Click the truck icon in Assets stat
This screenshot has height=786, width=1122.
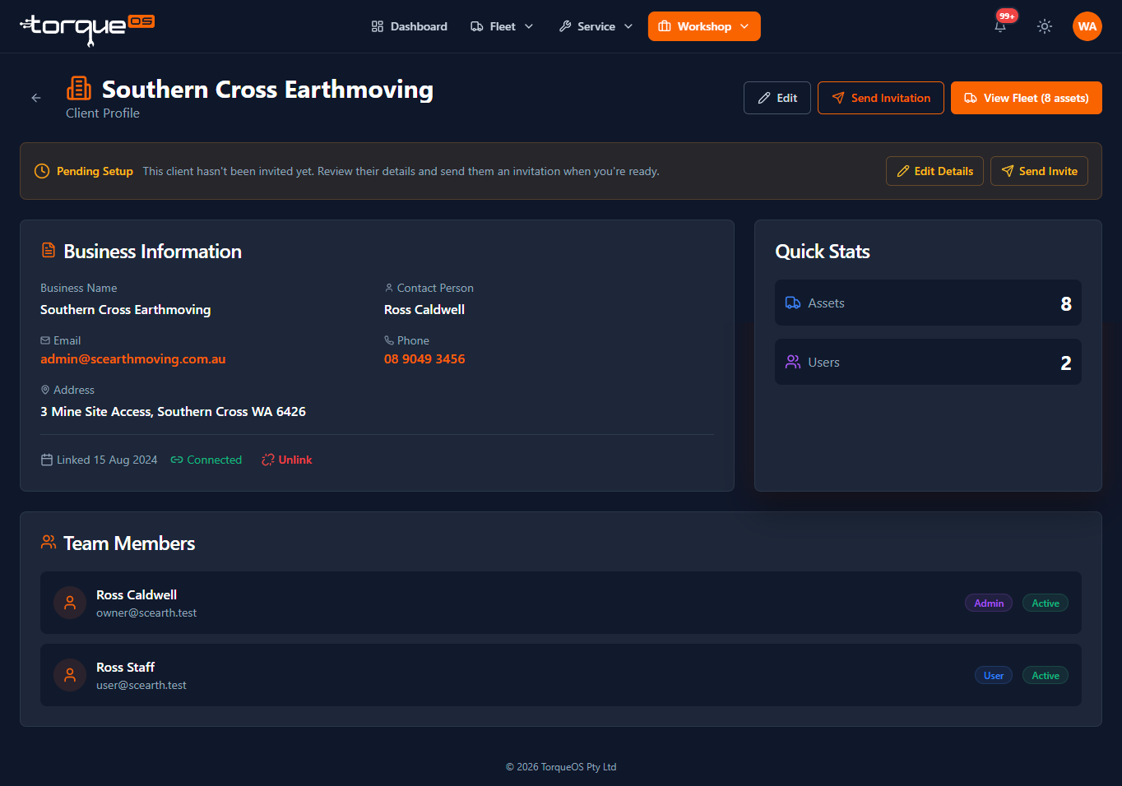793,303
